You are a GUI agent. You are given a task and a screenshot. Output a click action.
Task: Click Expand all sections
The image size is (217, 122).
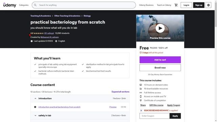click(x=121, y=92)
